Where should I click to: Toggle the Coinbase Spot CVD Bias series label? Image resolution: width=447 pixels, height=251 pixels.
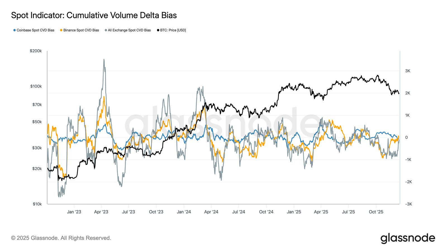point(35,30)
